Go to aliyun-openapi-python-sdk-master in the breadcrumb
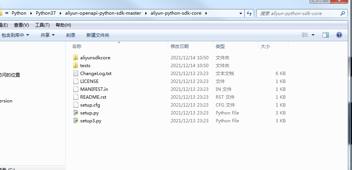Viewport: 352px width, 170px height. (103, 13)
